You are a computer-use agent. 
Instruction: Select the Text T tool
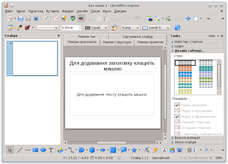[x=51, y=150]
